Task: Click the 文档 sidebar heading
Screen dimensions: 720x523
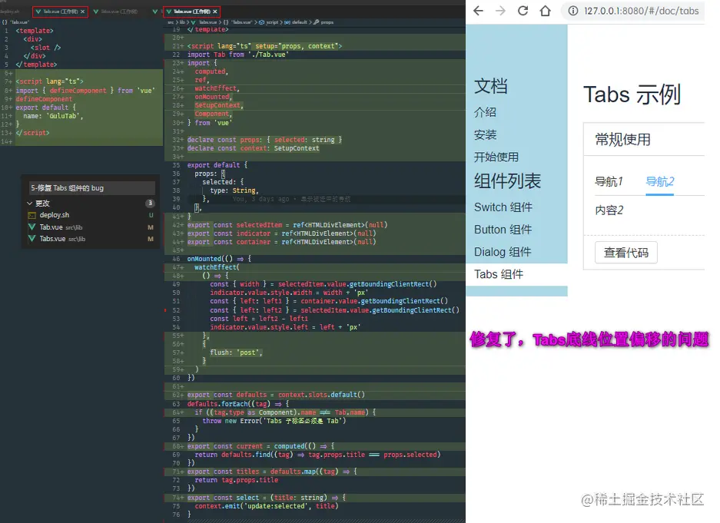Action: pos(491,86)
